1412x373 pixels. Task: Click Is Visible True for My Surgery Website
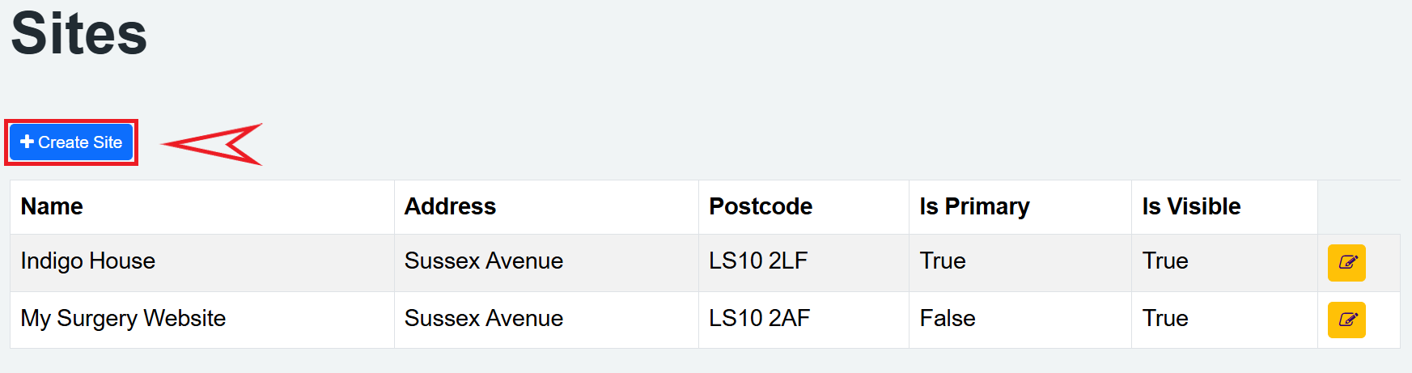(x=1164, y=319)
